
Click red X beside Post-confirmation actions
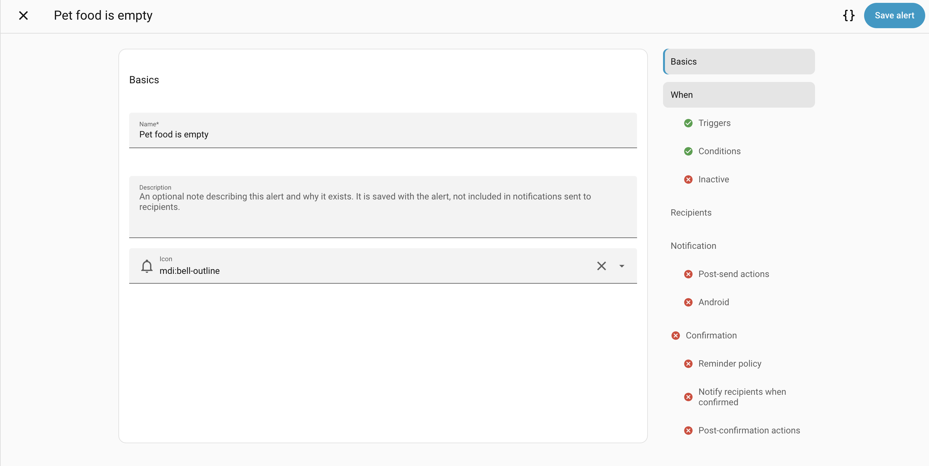tap(688, 430)
